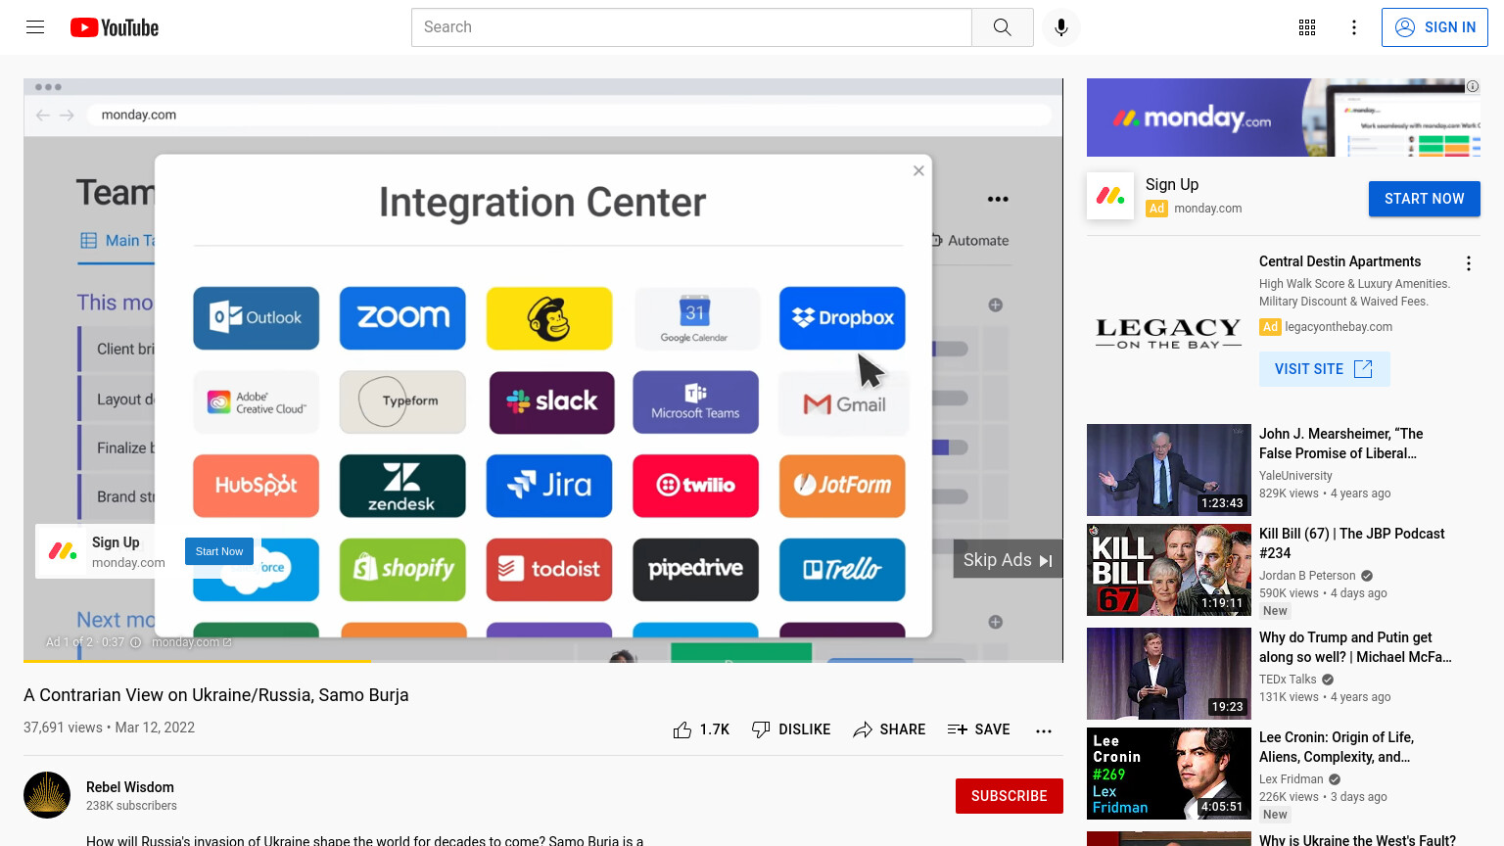This screenshot has width=1504, height=846.
Task: Click the Slack integration tile in ad
Action: coord(551,401)
